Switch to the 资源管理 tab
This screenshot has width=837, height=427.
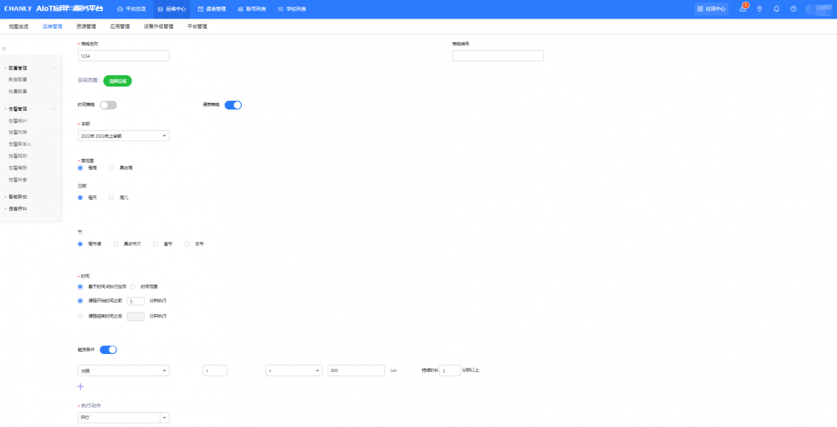(86, 26)
